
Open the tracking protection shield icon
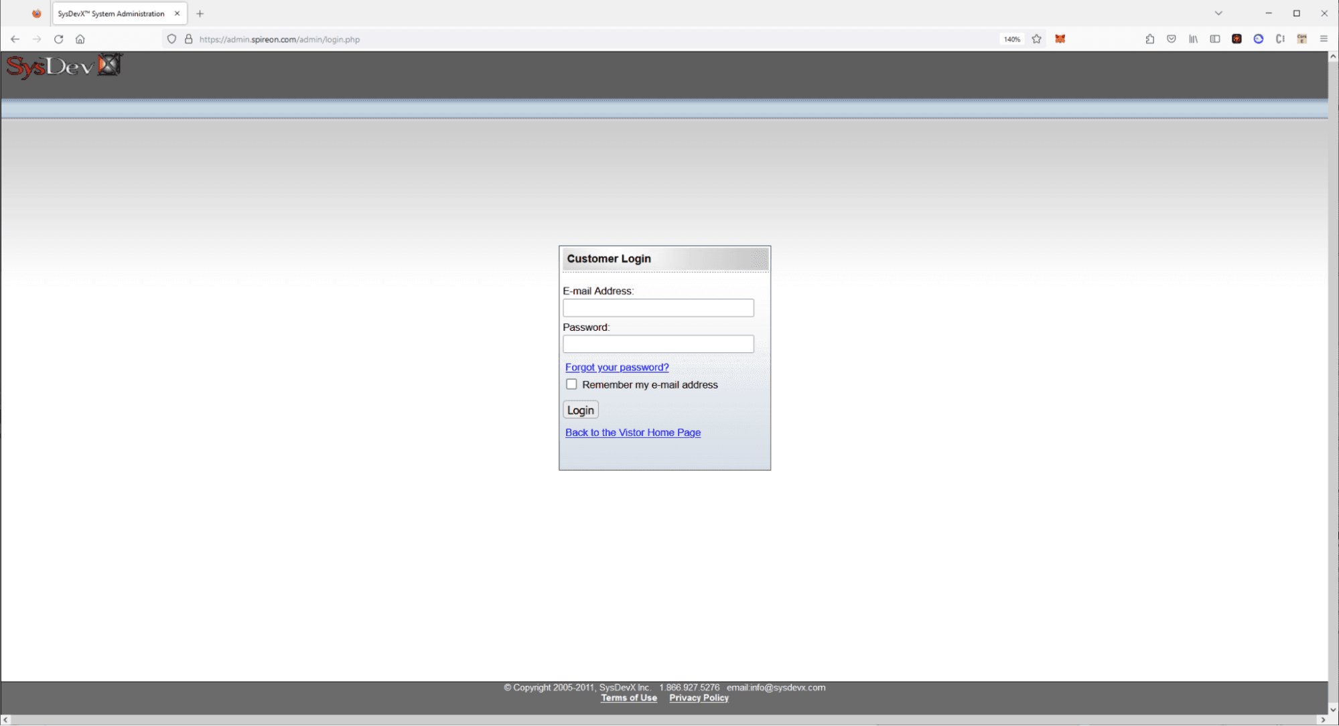(x=171, y=39)
